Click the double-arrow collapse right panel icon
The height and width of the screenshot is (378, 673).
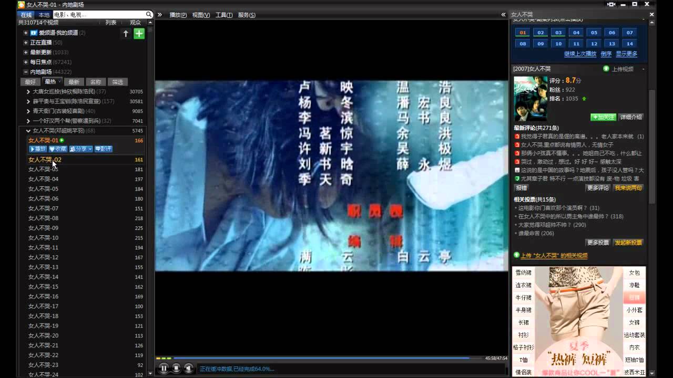click(x=503, y=15)
